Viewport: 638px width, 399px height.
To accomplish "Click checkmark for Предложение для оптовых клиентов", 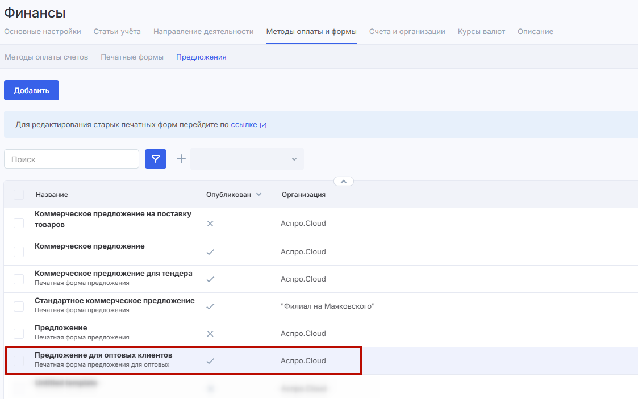I will [x=210, y=361].
